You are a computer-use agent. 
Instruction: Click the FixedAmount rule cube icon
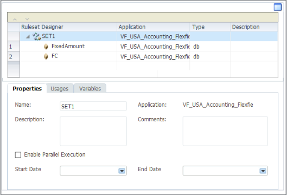(x=46, y=47)
